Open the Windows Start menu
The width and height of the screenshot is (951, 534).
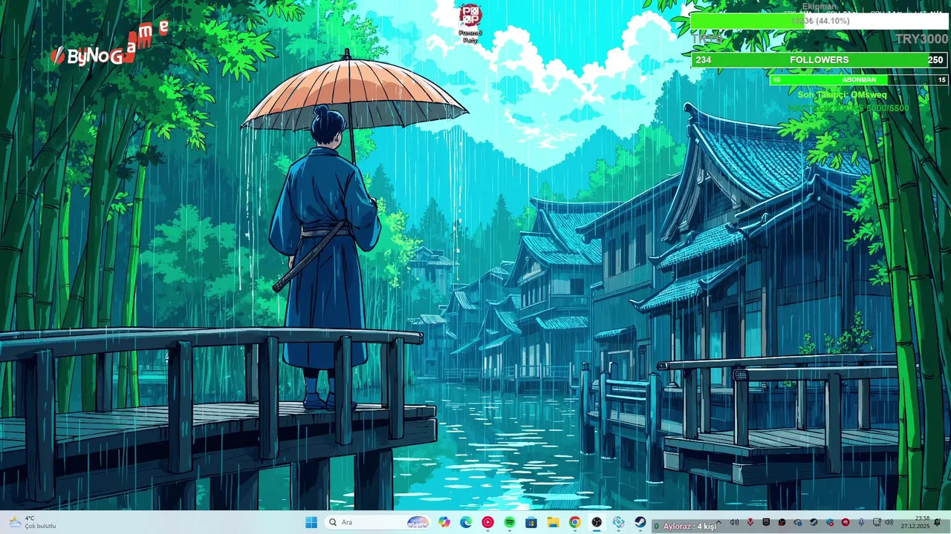click(311, 522)
